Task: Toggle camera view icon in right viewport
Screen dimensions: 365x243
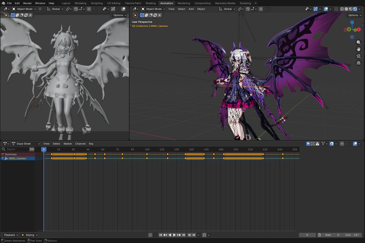Action: (359, 56)
